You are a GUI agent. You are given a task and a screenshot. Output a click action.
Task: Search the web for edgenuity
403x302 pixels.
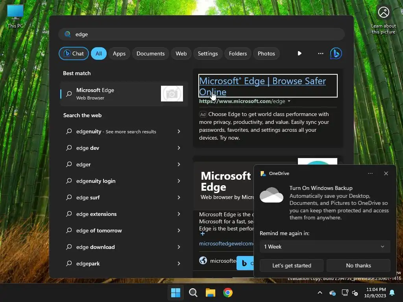coord(124,131)
